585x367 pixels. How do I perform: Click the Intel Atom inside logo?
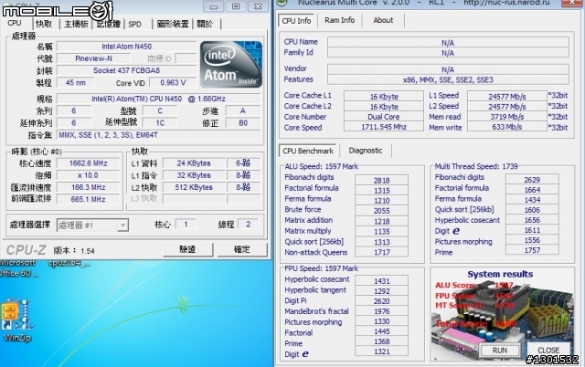(231, 65)
